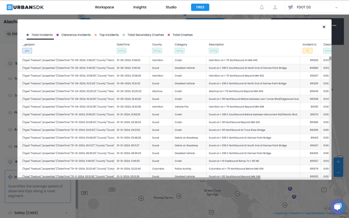Click the Category column header

coord(181,45)
